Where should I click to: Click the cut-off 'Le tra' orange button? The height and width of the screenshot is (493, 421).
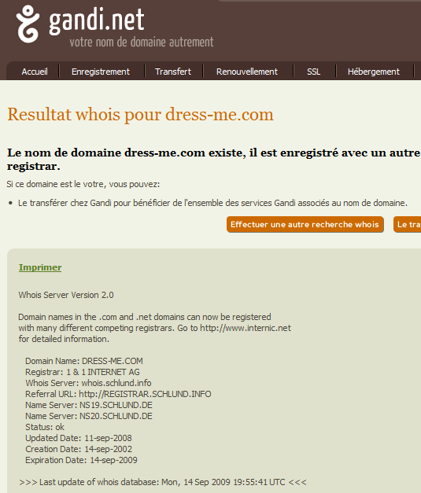click(x=407, y=225)
